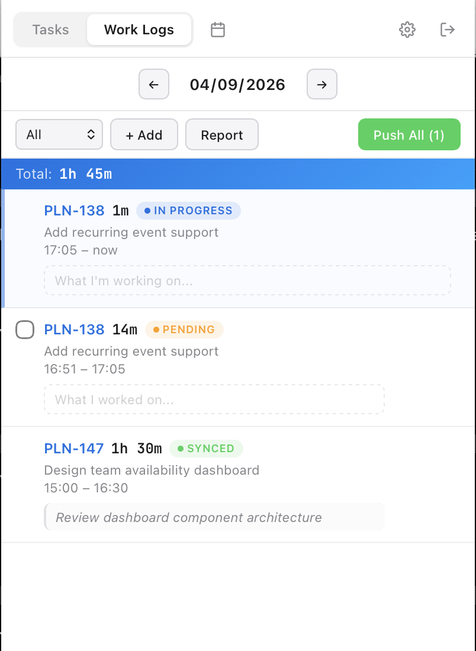Open the pending PLN-138 issue link

click(x=74, y=330)
